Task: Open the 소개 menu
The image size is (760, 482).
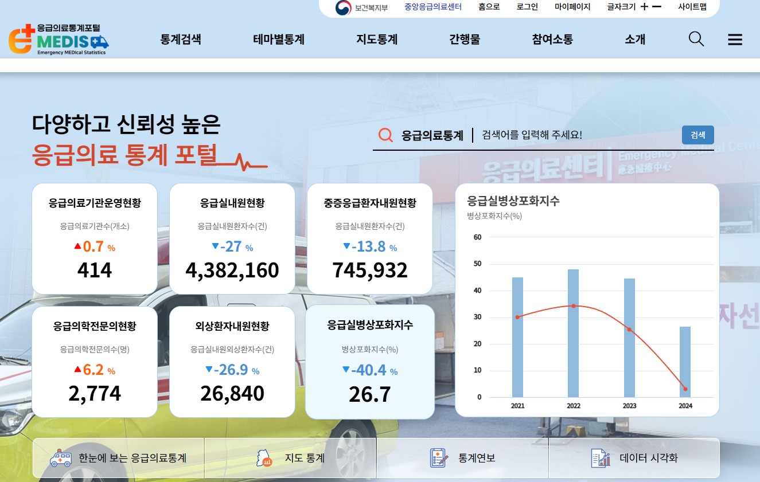Action: tap(635, 40)
